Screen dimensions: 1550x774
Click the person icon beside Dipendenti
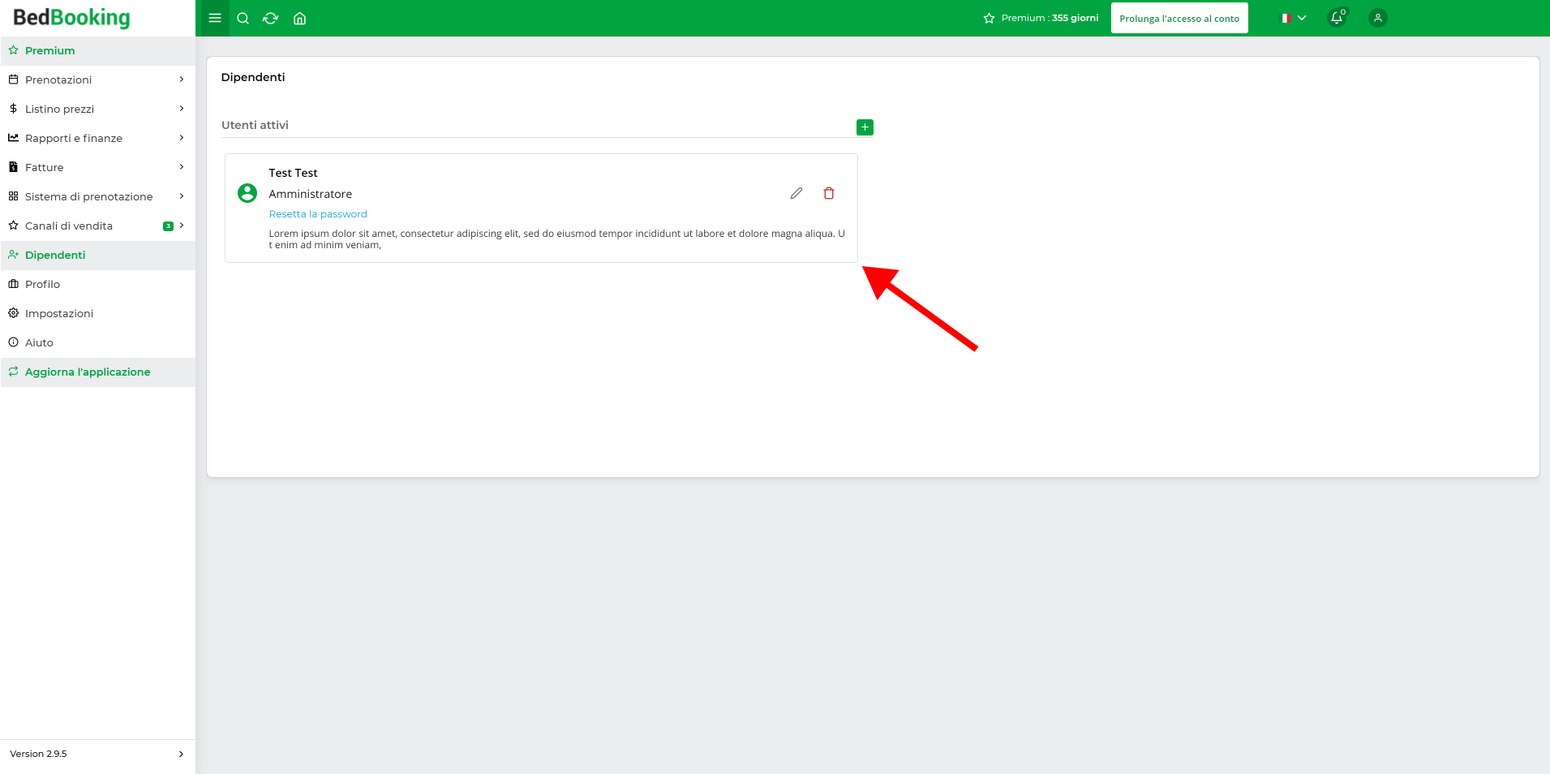pyautogui.click(x=13, y=255)
